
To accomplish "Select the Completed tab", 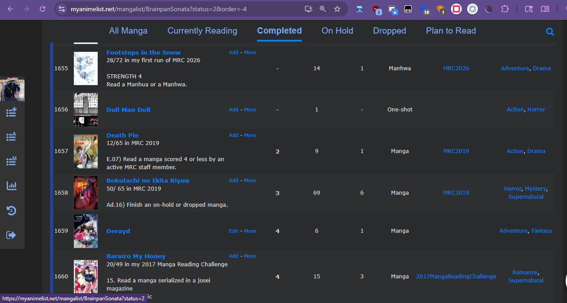I will [x=279, y=31].
